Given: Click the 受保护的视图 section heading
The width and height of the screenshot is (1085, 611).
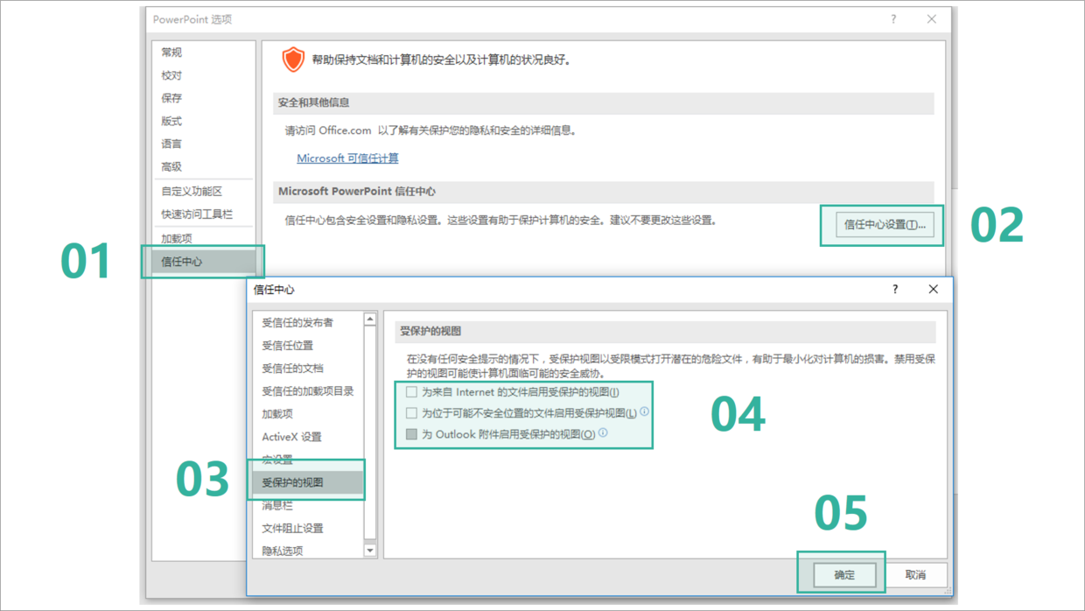Looking at the screenshot, I should (x=430, y=331).
